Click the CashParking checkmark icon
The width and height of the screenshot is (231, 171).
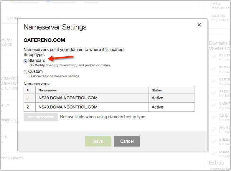tap(214, 106)
